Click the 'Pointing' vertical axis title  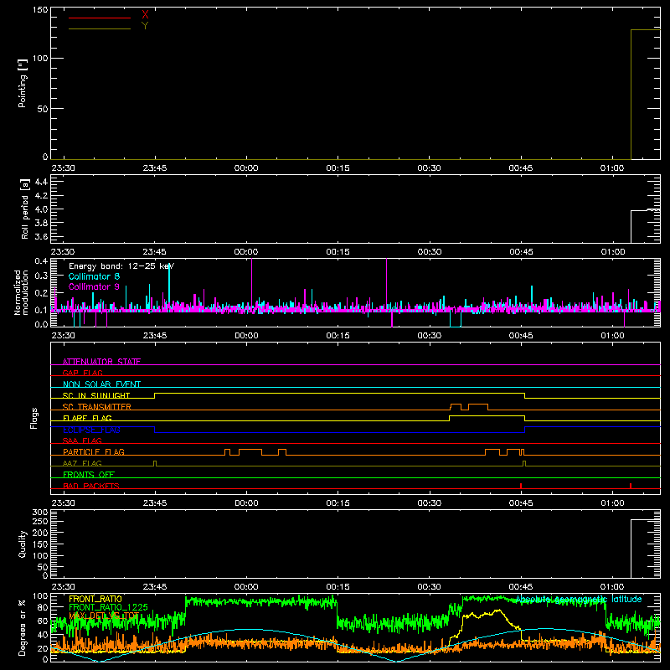(23, 83)
